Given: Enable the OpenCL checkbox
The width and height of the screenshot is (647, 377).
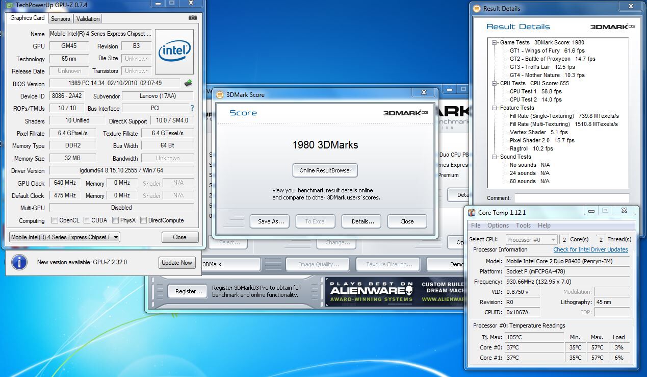Looking at the screenshot, I should tap(55, 220).
